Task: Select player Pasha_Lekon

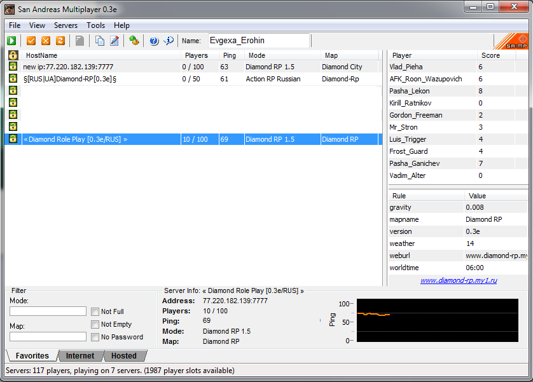Action: pos(458,91)
